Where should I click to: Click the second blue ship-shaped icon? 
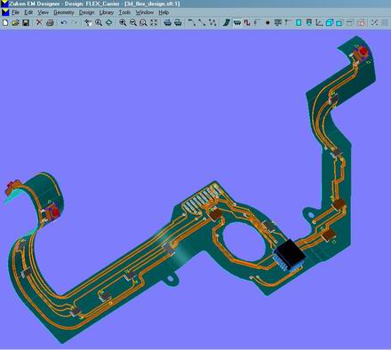coord(178,22)
